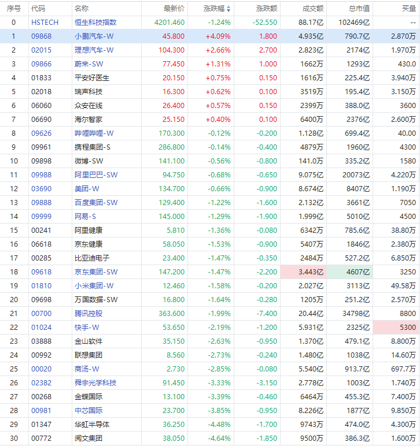
Task: Click the index market cap 102469亿
Action: click(354, 23)
